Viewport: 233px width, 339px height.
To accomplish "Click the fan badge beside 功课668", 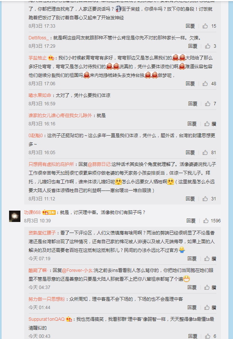I will [49, 212].
